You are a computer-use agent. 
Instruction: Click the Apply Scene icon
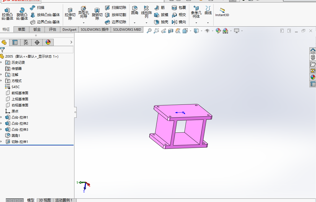226,31
